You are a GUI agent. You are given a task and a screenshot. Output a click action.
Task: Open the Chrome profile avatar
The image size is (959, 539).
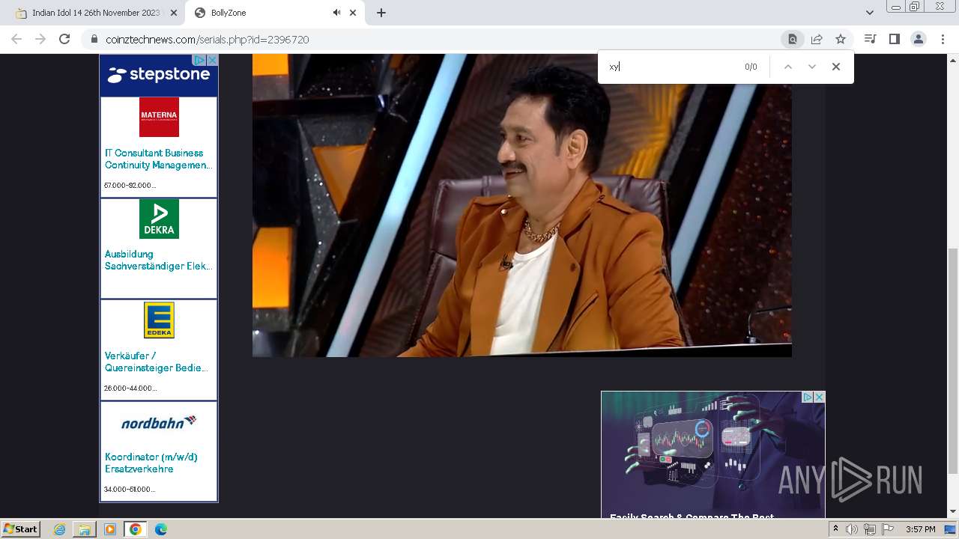point(918,39)
